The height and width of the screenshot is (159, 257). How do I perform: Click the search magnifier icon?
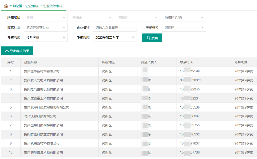148,38
